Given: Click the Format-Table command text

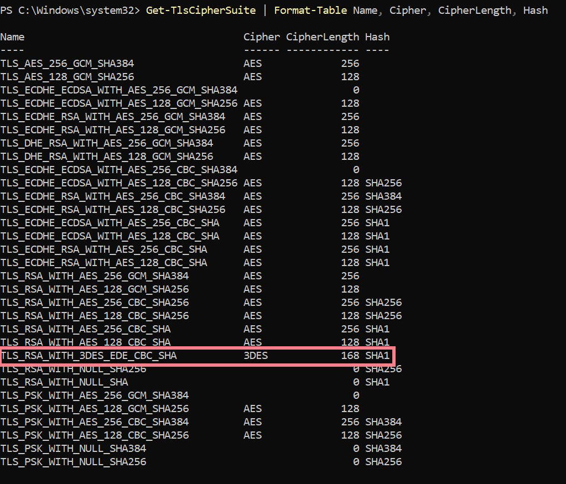Looking at the screenshot, I should (x=310, y=11).
